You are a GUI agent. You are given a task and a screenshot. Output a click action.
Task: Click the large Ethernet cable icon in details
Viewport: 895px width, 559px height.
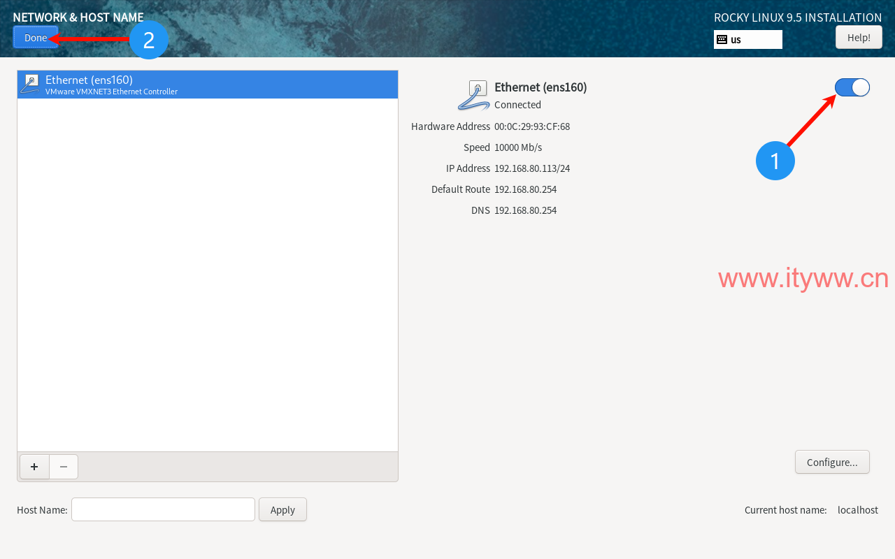pyautogui.click(x=474, y=96)
